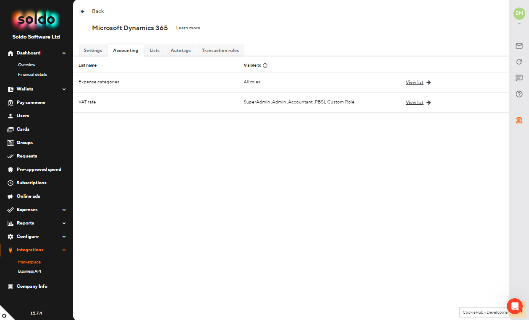Click the back arrow icon

[83, 11]
